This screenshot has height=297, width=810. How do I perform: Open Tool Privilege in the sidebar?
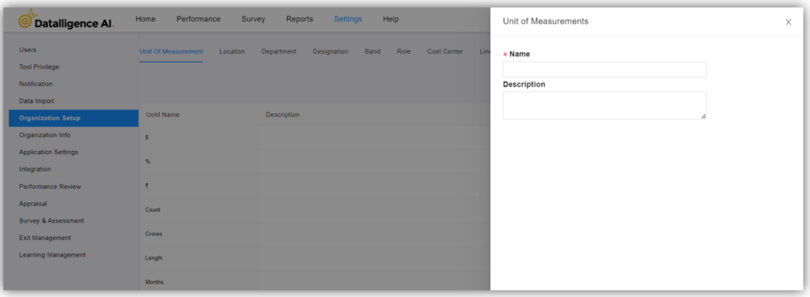click(74, 67)
